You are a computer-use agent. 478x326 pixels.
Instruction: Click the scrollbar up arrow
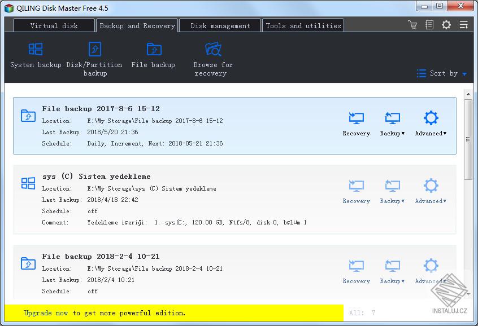click(468, 94)
